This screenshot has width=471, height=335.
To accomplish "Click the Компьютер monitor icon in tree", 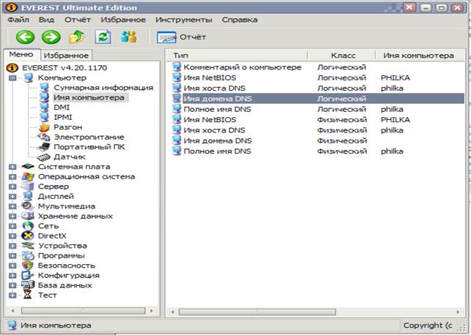I will 29,78.
